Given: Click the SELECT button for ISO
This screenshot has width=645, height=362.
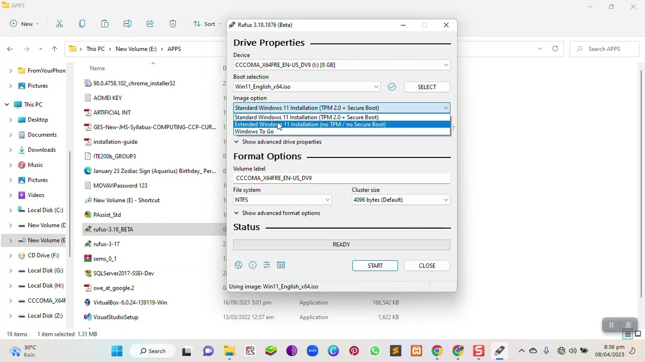Looking at the screenshot, I should 427,87.
